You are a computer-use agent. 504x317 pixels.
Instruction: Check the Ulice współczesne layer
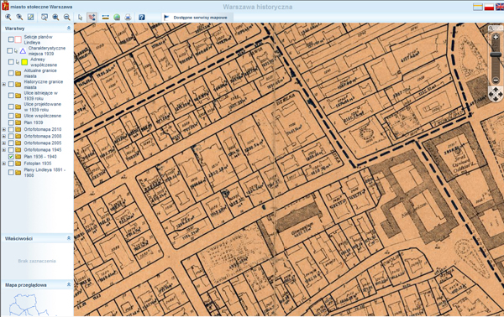(11, 116)
